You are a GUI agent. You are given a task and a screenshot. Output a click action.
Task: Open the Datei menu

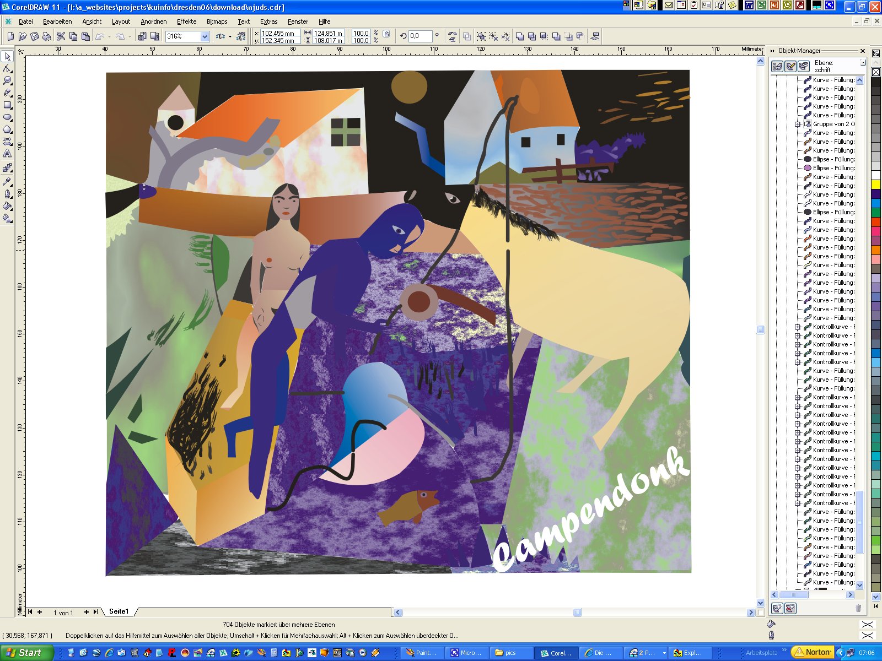pos(26,21)
